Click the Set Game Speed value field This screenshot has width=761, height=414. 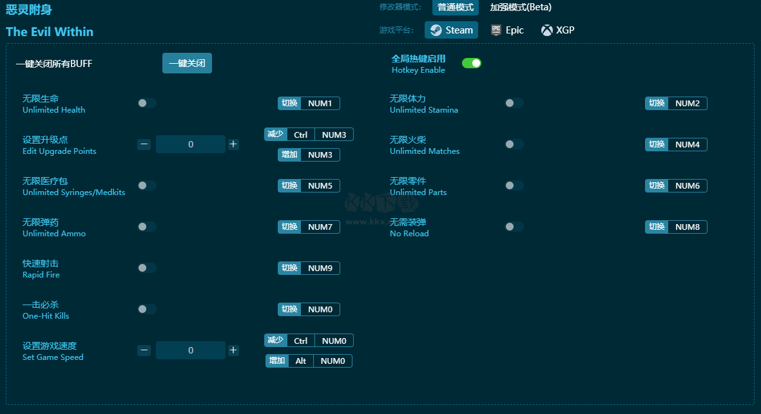point(191,350)
